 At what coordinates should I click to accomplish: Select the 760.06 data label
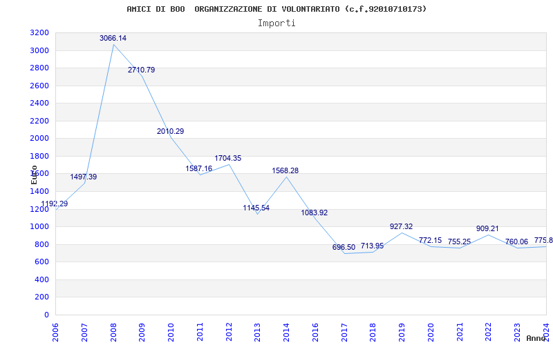point(516,242)
